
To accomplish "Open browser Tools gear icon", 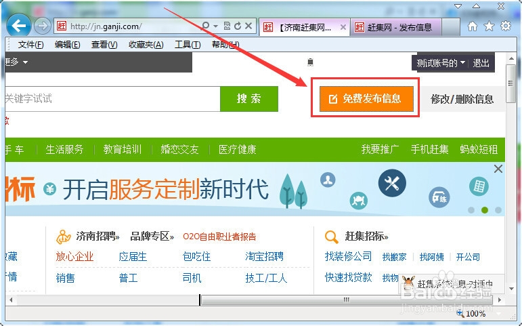I will point(505,26).
